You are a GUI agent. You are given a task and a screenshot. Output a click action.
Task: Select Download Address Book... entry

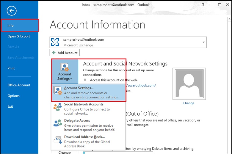[x=88, y=141]
